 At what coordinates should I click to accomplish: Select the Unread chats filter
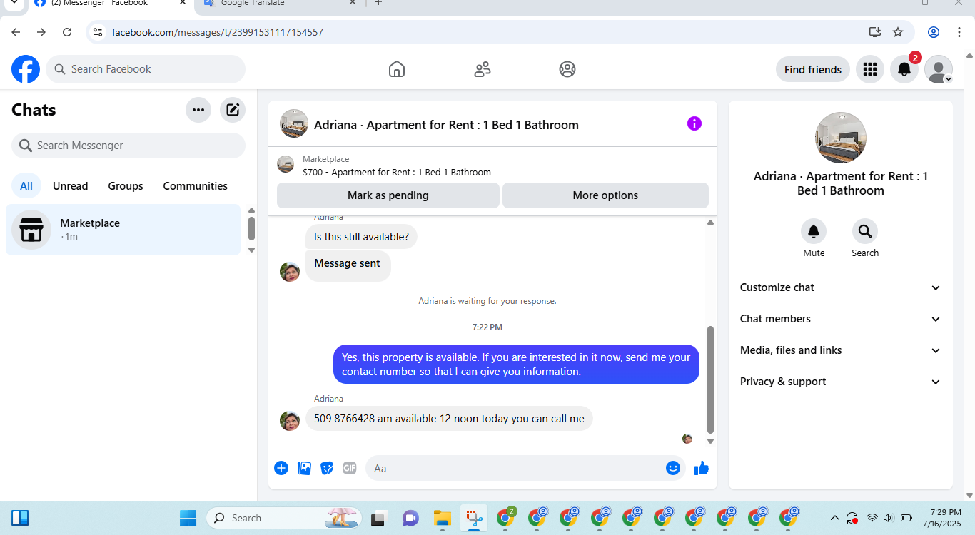coord(71,186)
